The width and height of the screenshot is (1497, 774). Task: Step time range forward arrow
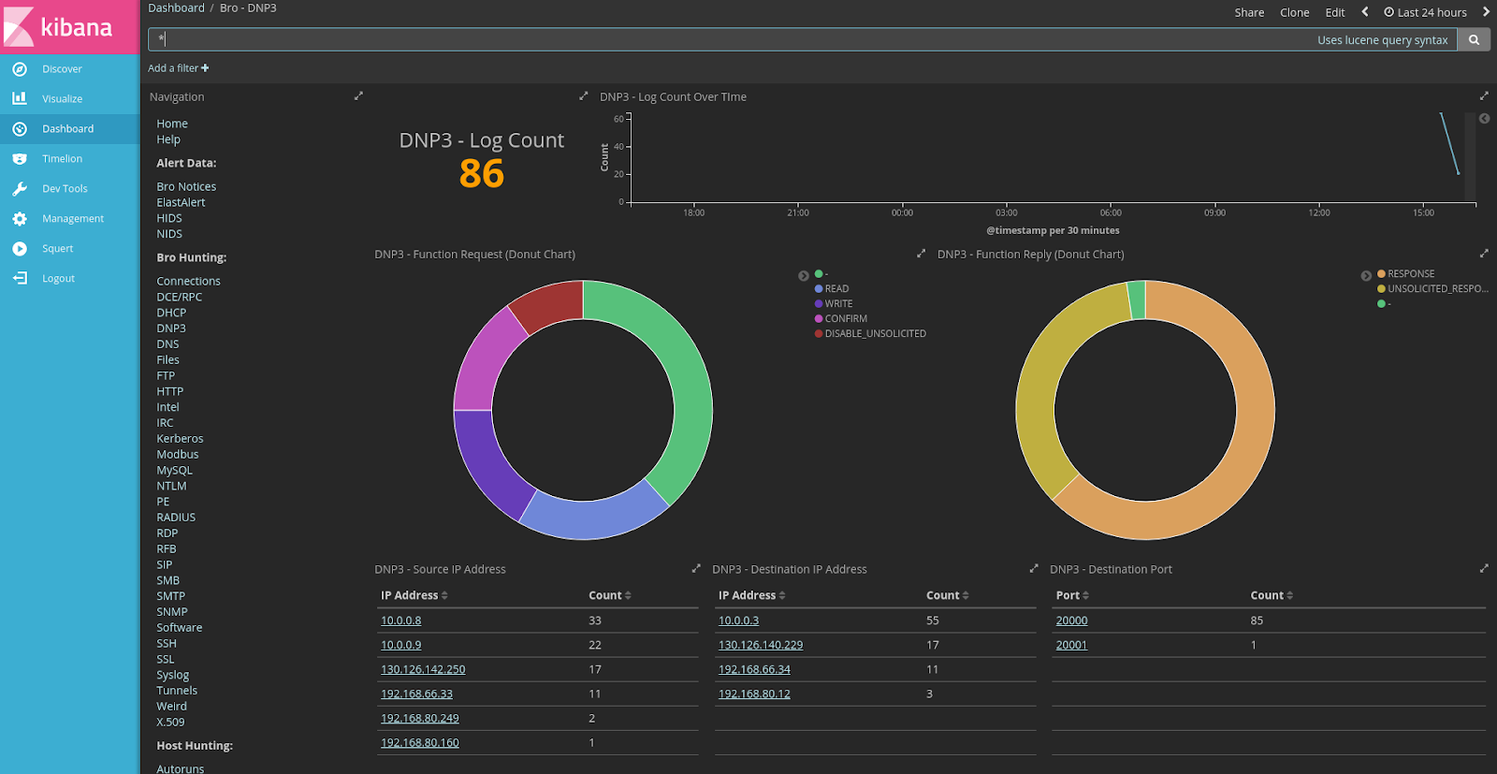(1486, 12)
